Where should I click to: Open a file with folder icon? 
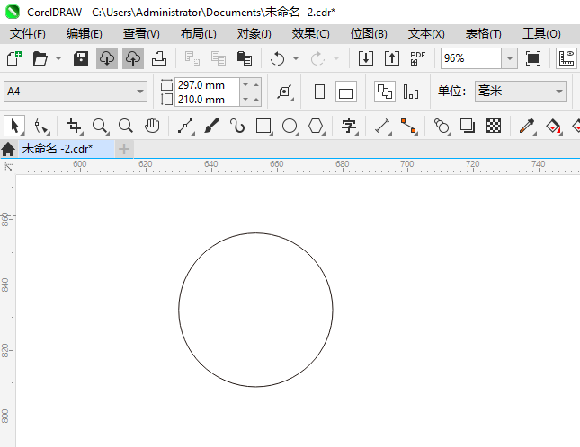coord(40,58)
